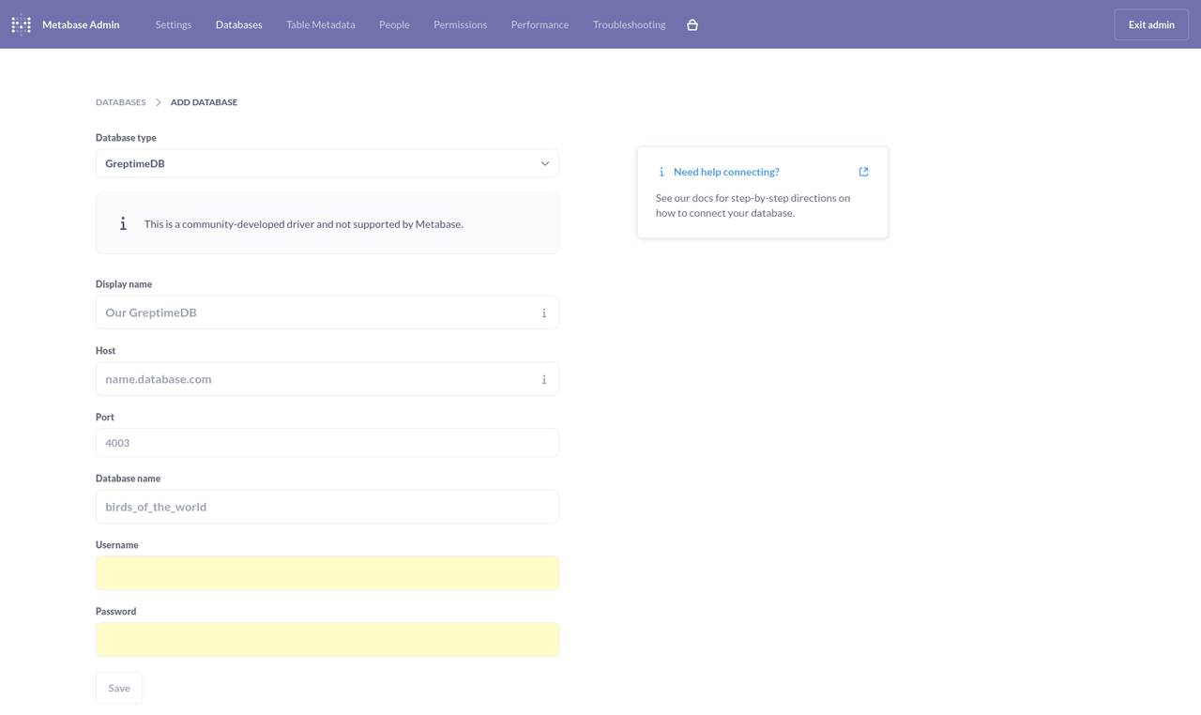Open the Table Metadata section
This screenshot has height=715, width=1201.
pos(320,24)
